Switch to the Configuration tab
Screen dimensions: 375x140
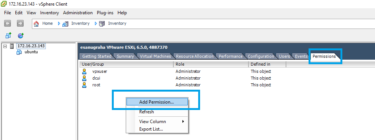click(x=261, y=56)
